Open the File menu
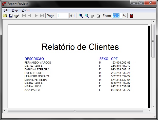Image resolution: width=158 pixels, height=120 pixels. coord(6,10)
